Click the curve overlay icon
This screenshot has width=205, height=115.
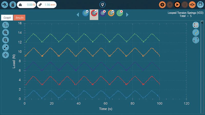196,32
